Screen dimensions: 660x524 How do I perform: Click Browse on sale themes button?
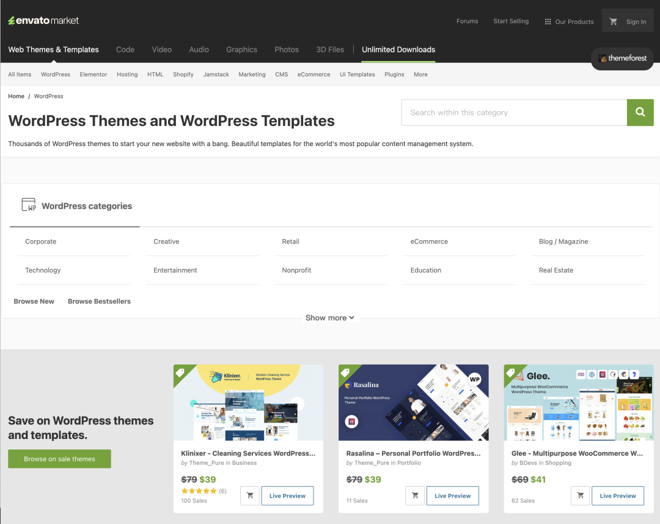[x=59, y=459]
